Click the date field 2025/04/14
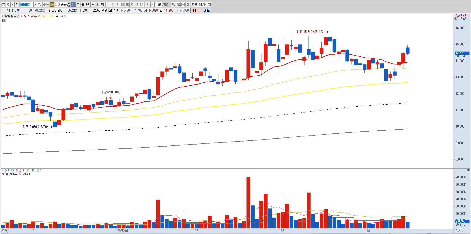 [x=199, y=5]
